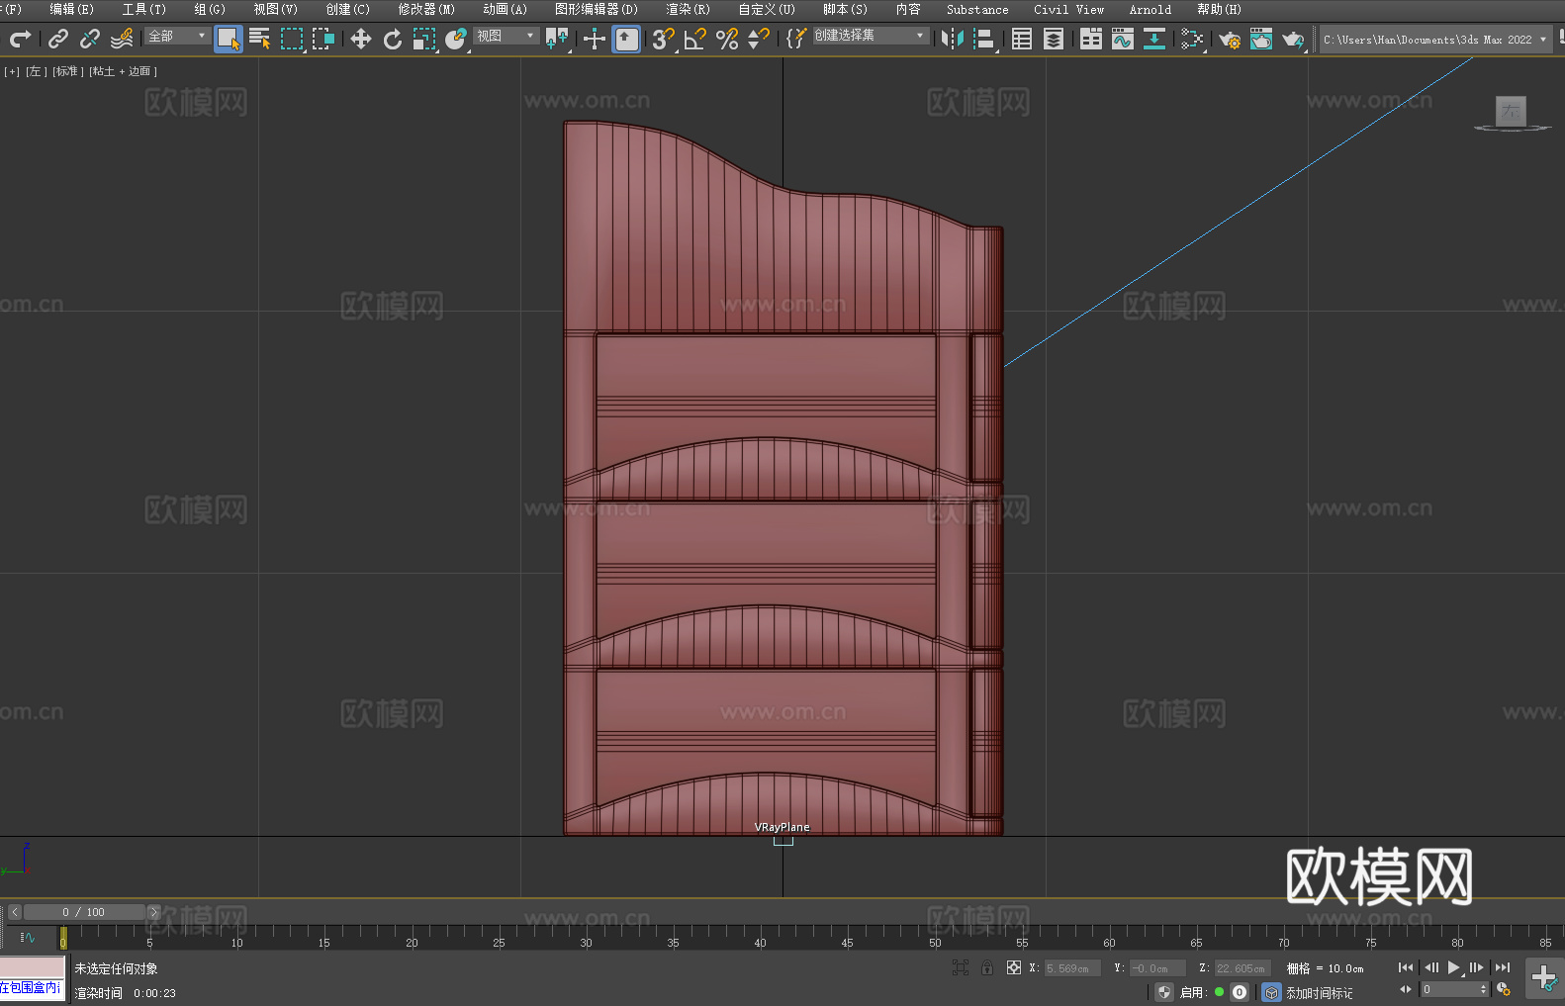Click Isolate Selection toggle icon
The width and height of the screenshot is (1565, 1006).
[x=960, y=967]
